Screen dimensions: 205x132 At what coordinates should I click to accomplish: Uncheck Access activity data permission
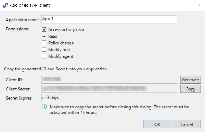click(44, 29)
